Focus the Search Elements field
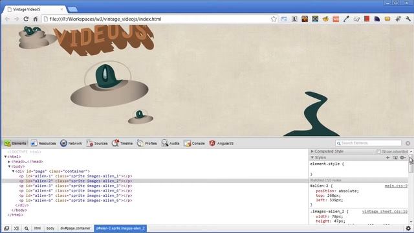This screenshot has height=233, width=414. [x=368, y=143]
